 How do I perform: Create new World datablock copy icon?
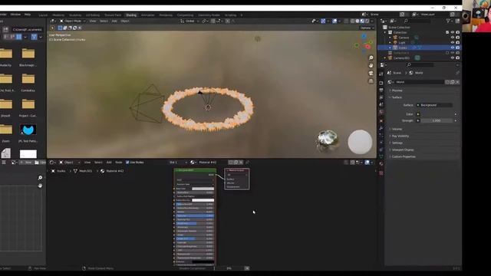(x=452, y=82)
